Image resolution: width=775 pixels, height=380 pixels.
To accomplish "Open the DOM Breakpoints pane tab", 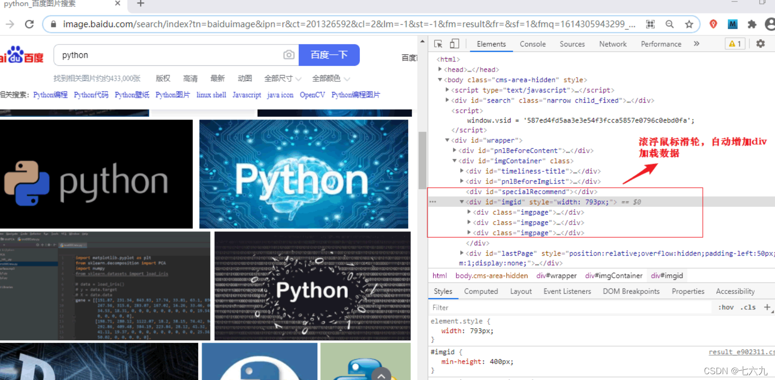I will [631, 291].
